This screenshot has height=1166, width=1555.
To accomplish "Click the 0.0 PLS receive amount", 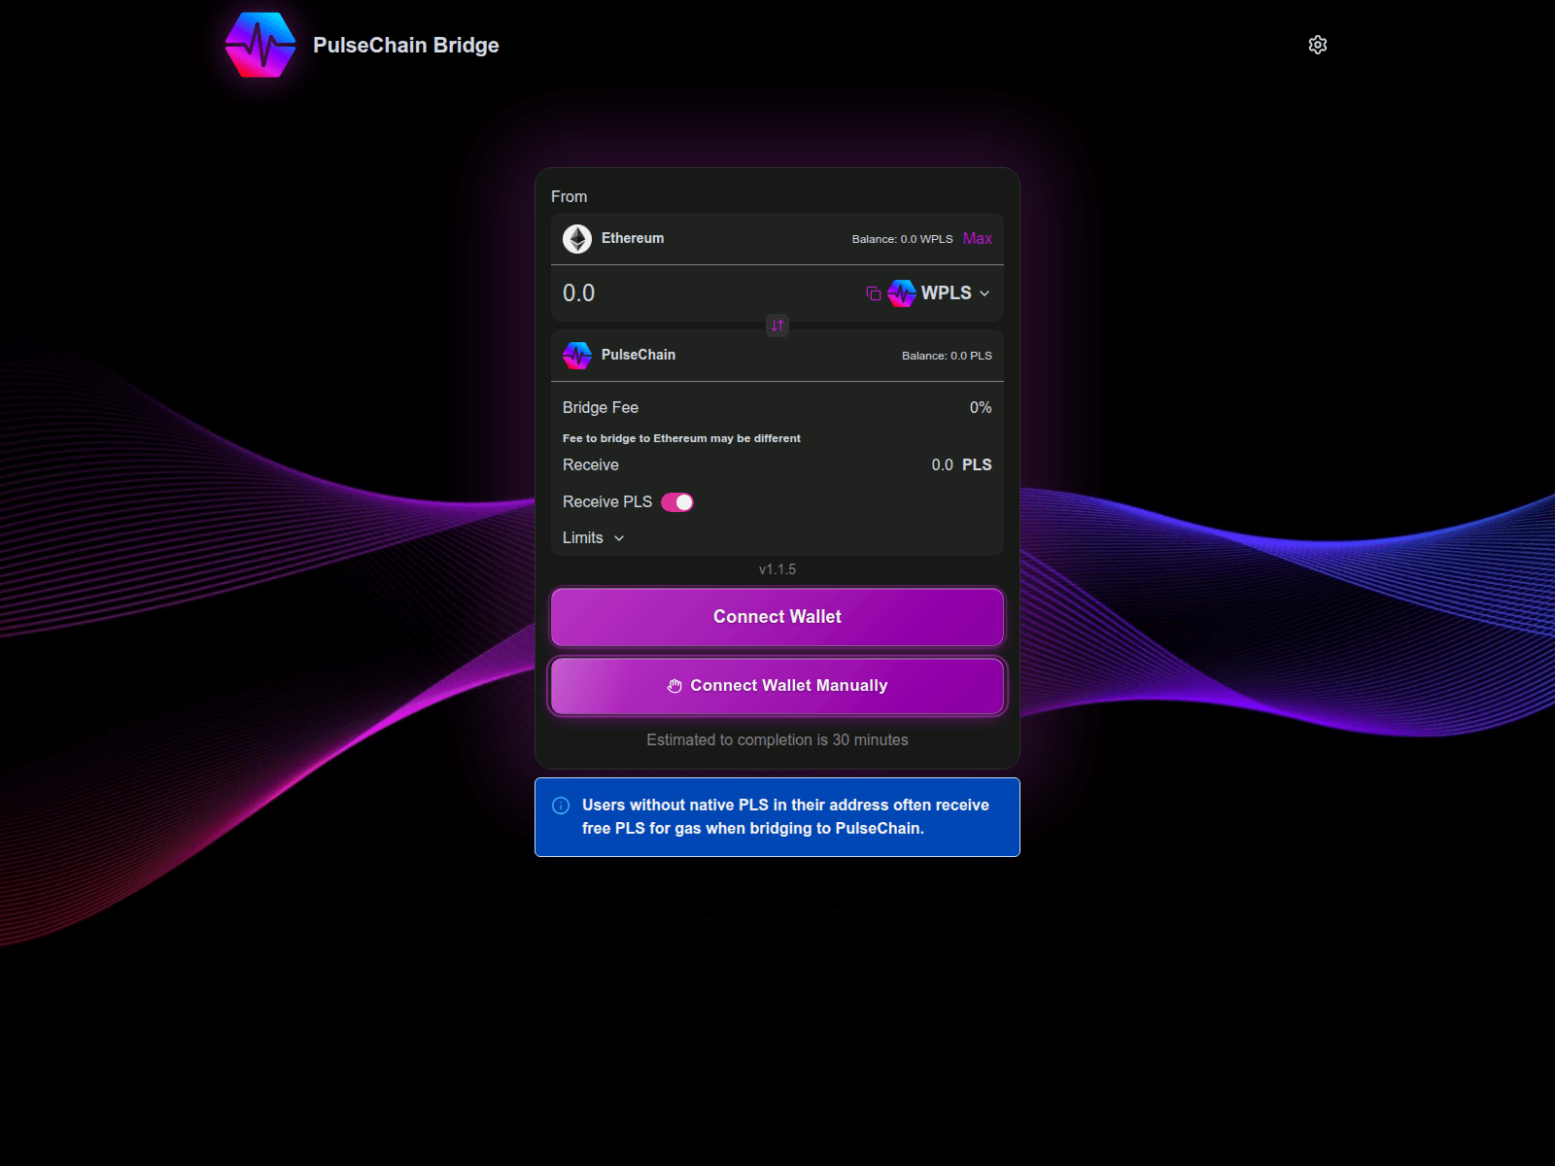I will (961, 465).
